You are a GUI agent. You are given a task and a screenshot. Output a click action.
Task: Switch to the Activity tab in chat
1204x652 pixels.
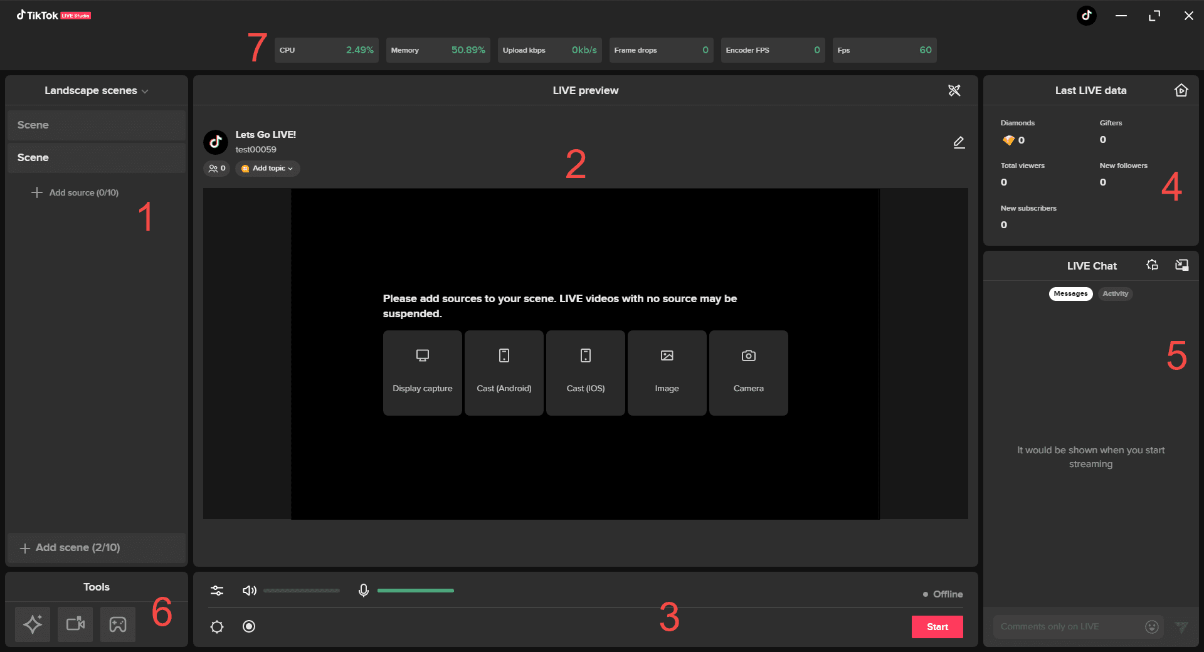(x=1115, y=294)
